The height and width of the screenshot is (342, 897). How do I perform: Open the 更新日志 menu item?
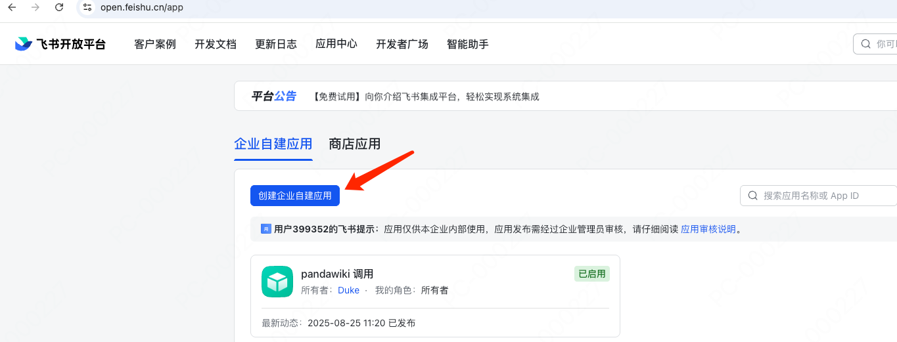(276, 44)
